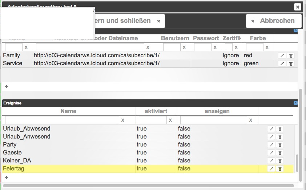This screenshot has width=306, height=190.
Task: Collapse the calendars section above Ereignise
Action: 295,30
